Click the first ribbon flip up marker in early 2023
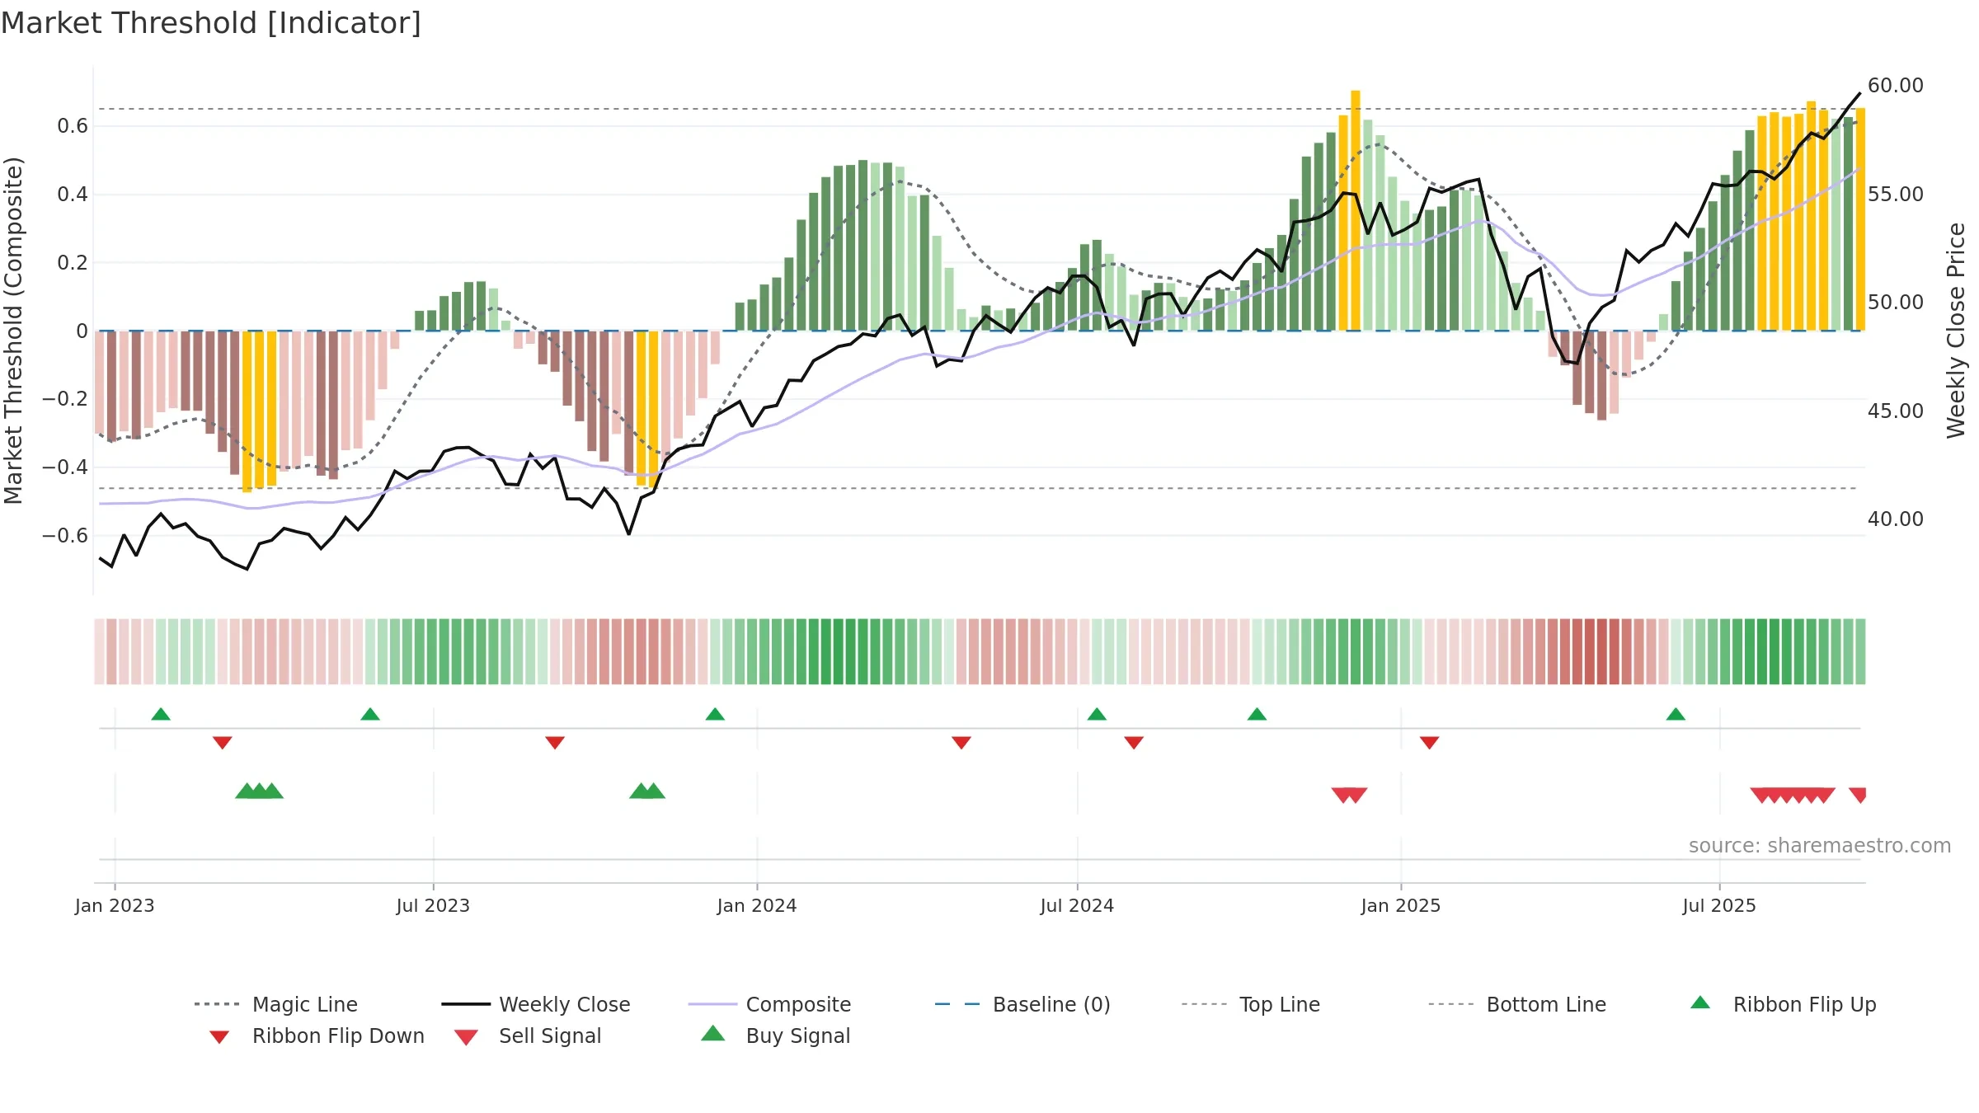Image resolution: width=1979 pixels, height=1113 pixels. pyautogui.click(x=161, y=714)
